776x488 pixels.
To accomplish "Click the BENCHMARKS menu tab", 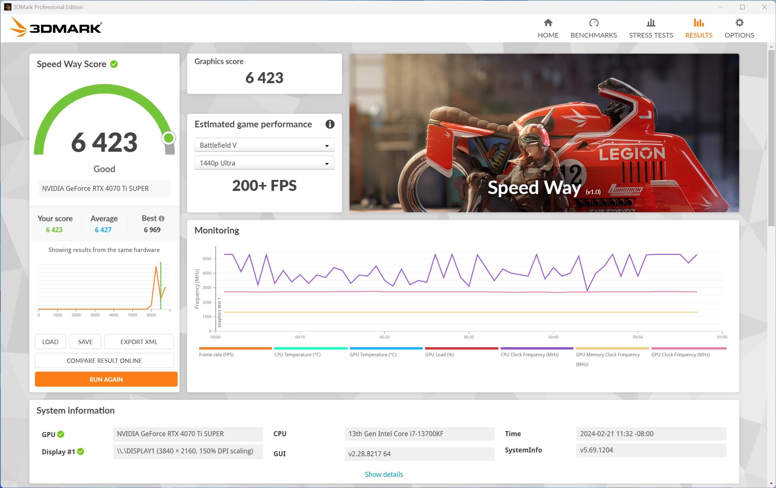I will pyautogui.click(x=594, y=27).
